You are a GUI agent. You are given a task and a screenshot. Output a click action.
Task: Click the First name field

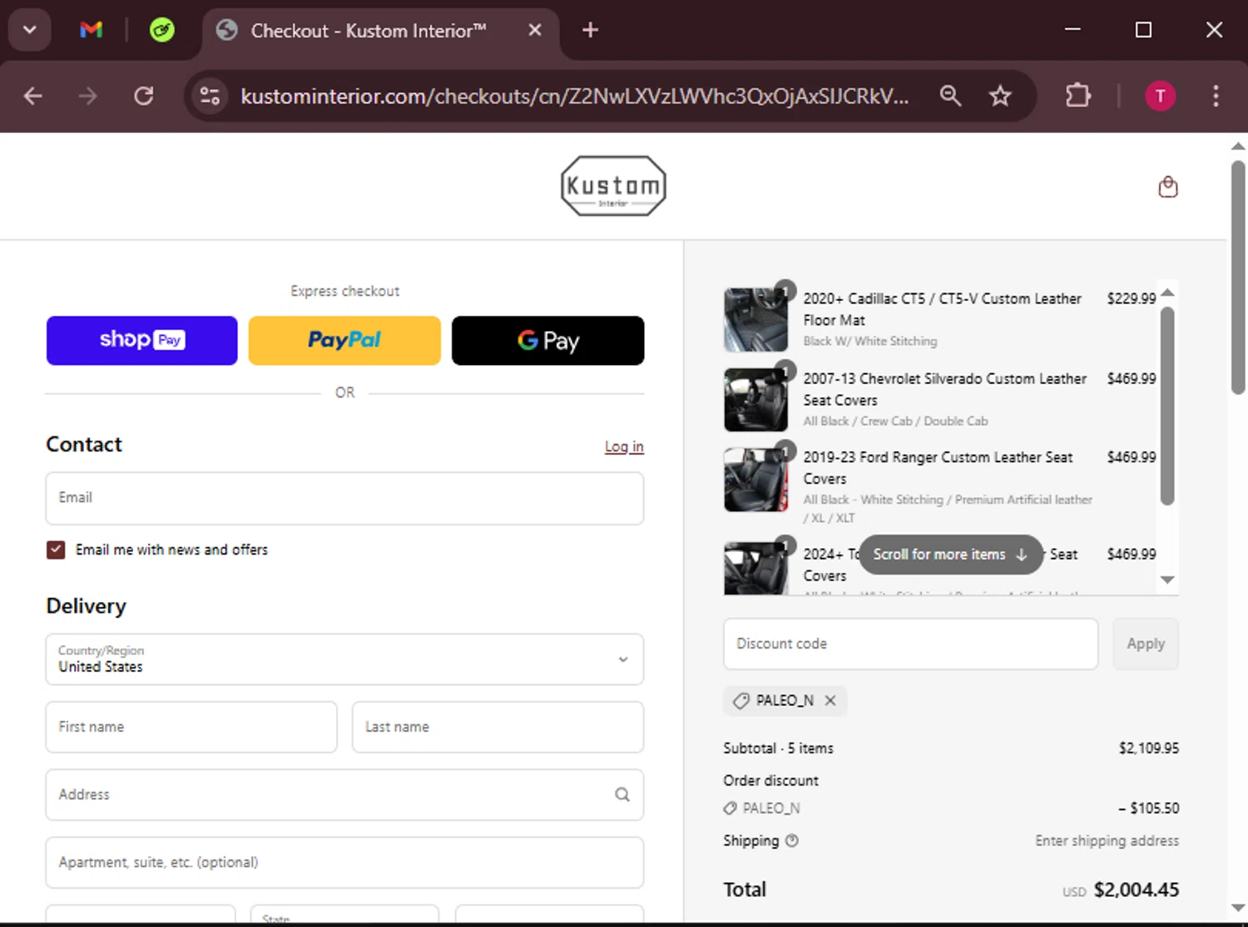coord(191,727)
